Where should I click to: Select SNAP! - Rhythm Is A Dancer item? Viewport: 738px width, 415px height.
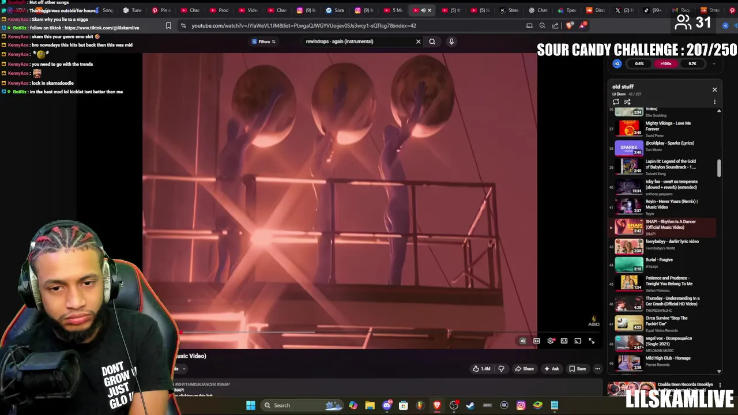click(x=662, y=227)
